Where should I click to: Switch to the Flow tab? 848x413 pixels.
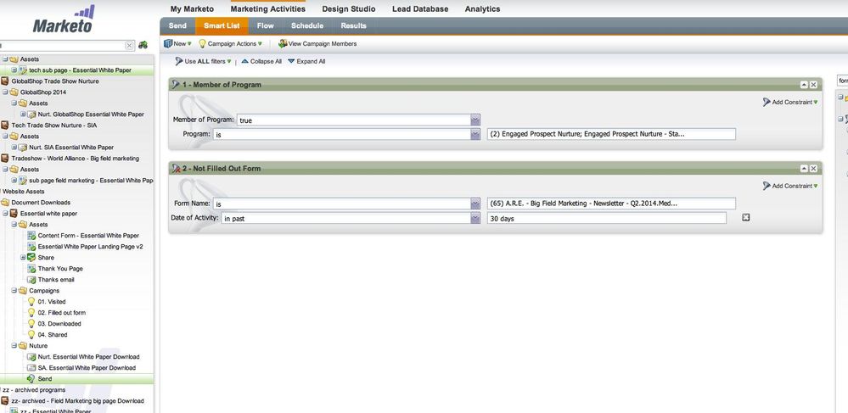[266, 26]
